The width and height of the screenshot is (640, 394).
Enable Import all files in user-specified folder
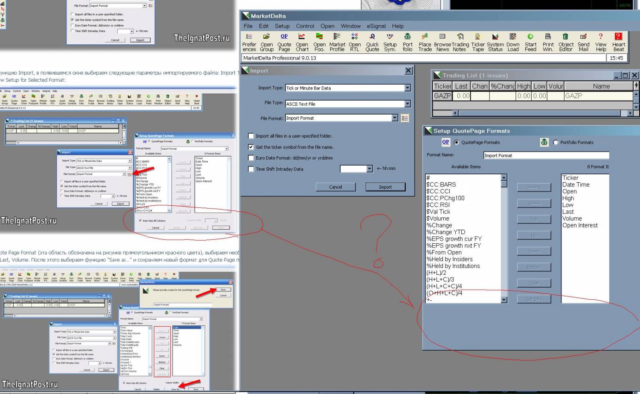(x=251, y=136)
